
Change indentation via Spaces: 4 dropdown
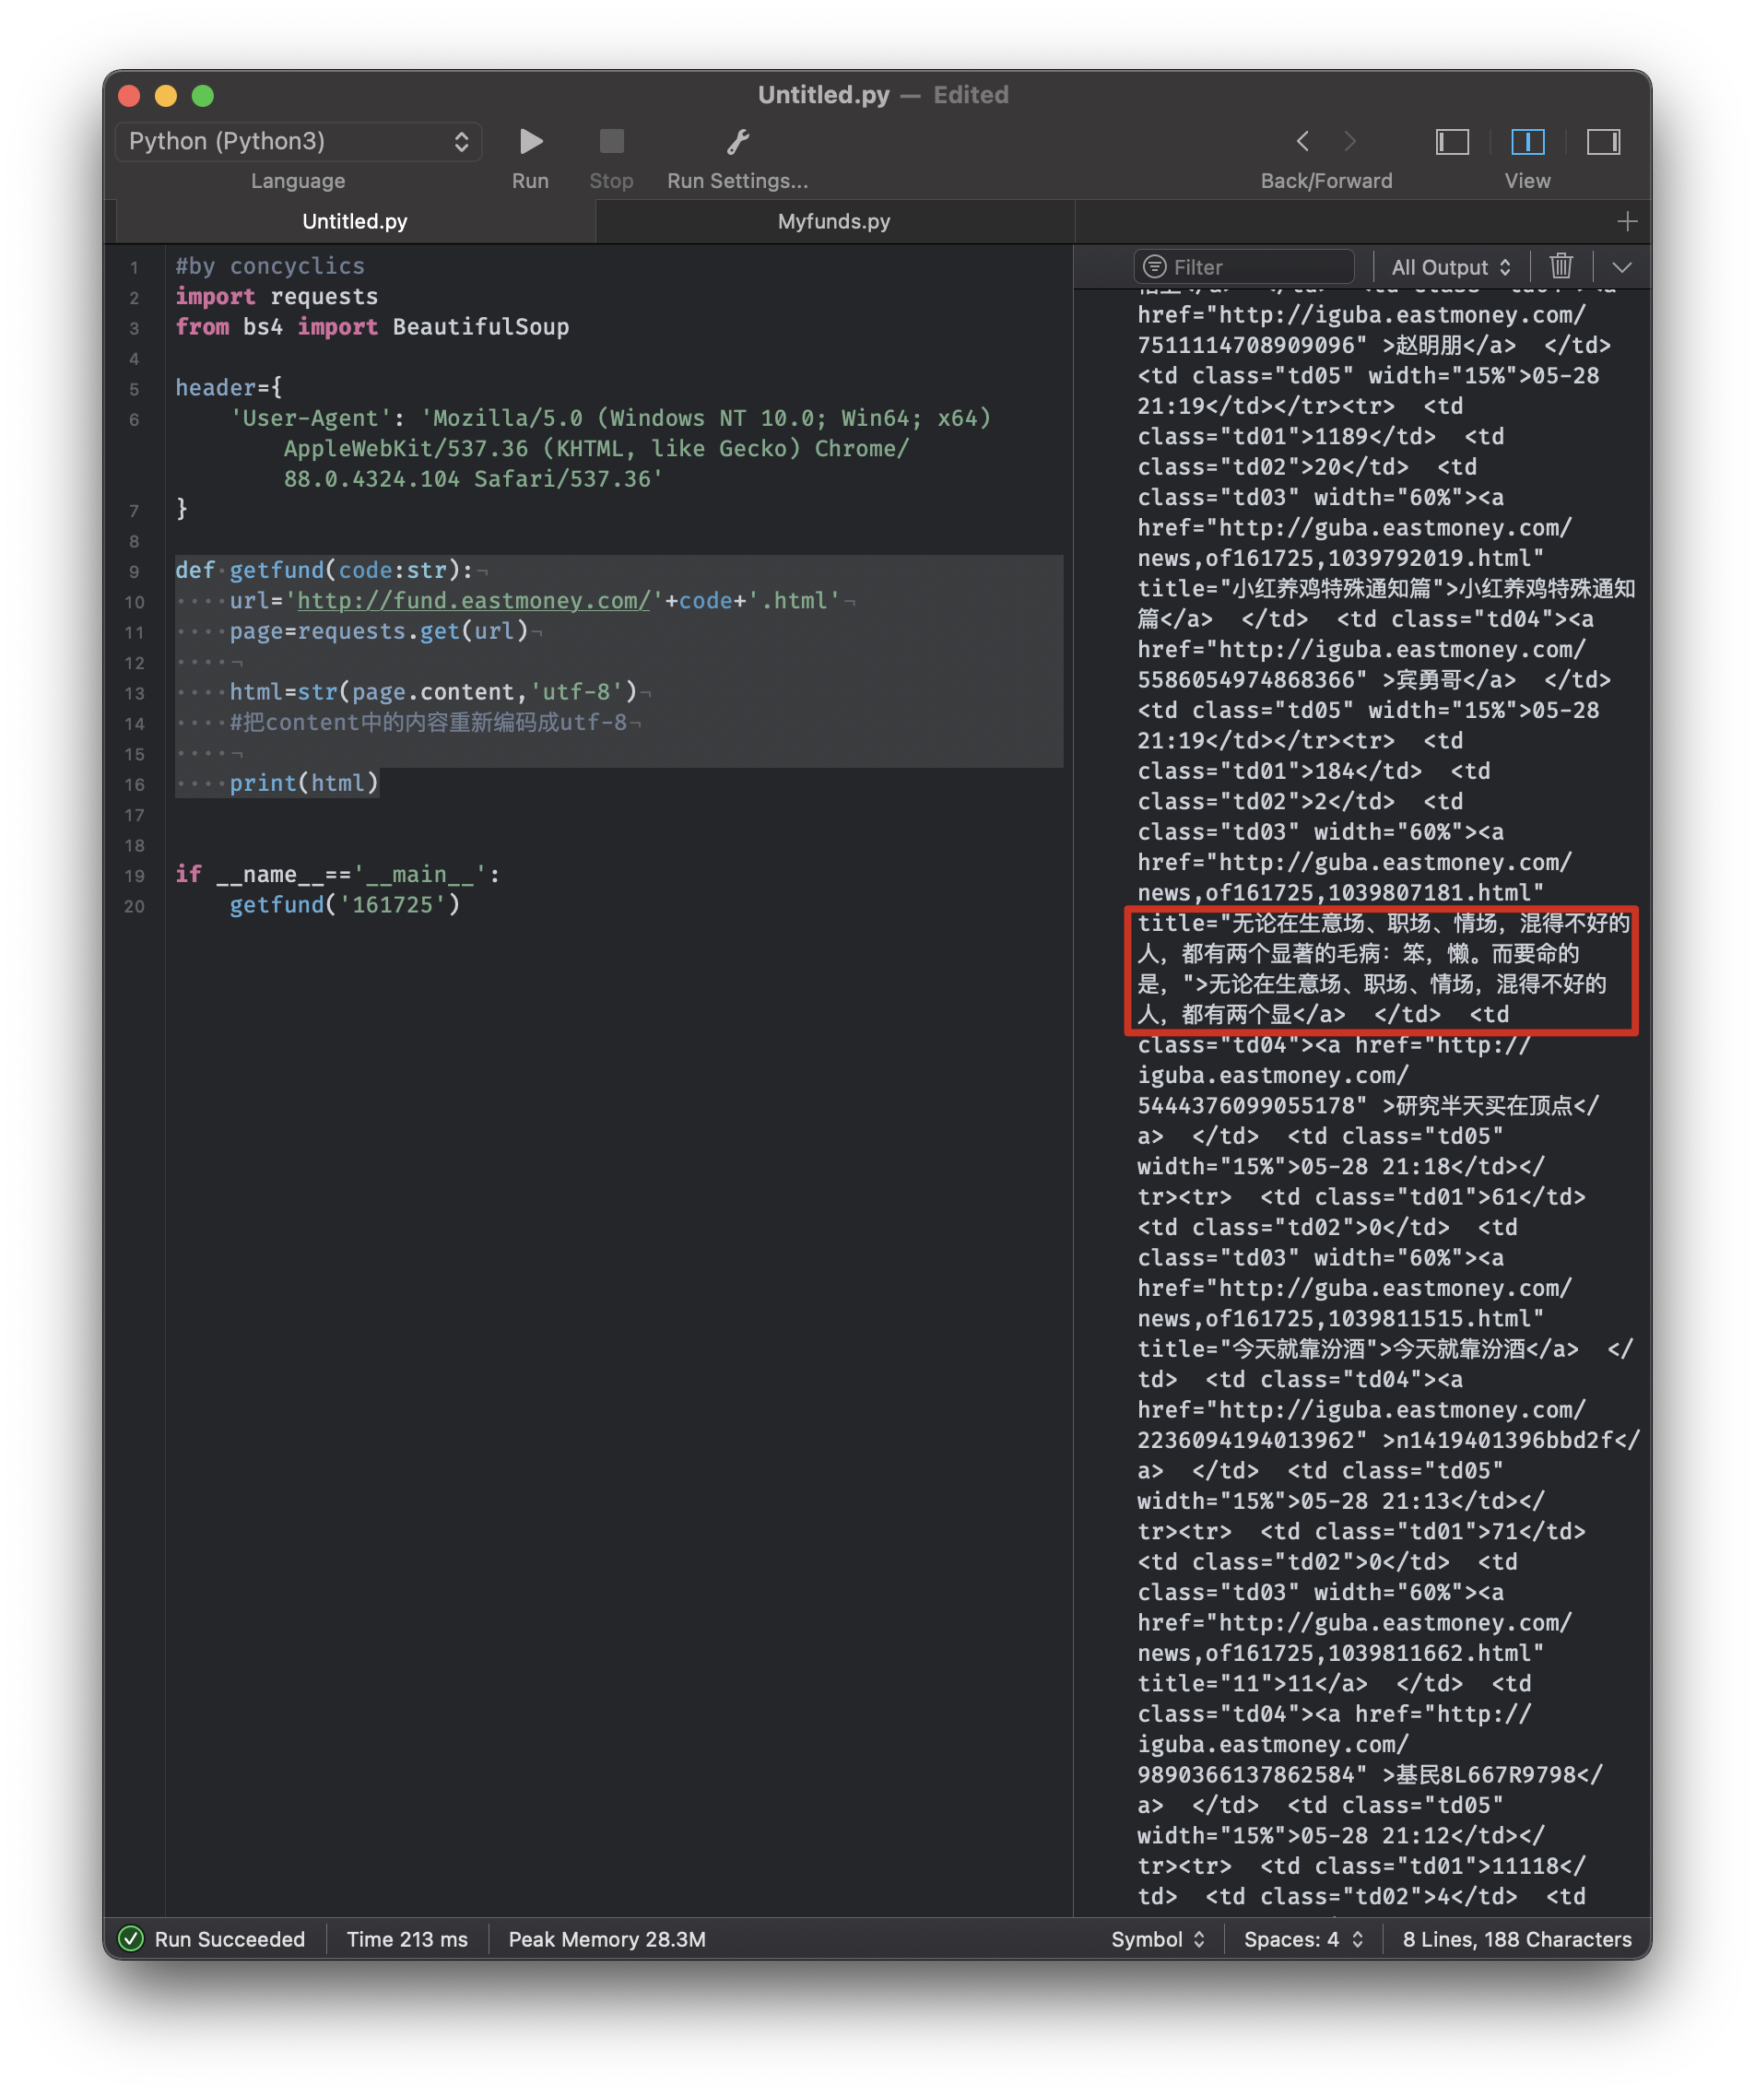click(1302, 1938)
